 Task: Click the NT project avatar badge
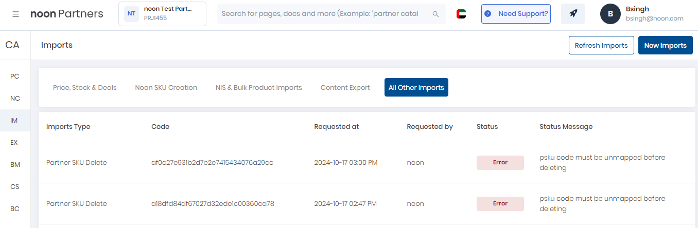(x=132, y=14)
